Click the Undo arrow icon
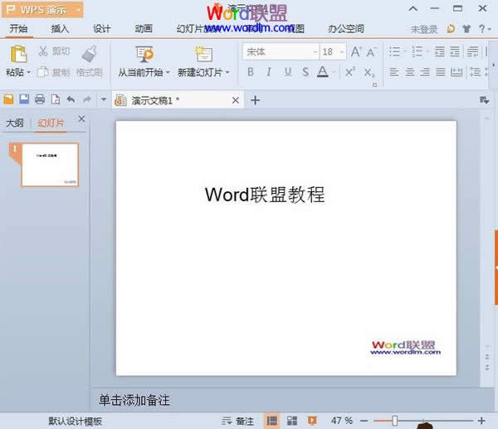This screenshot has width=498, height=429. click(71, 100)
